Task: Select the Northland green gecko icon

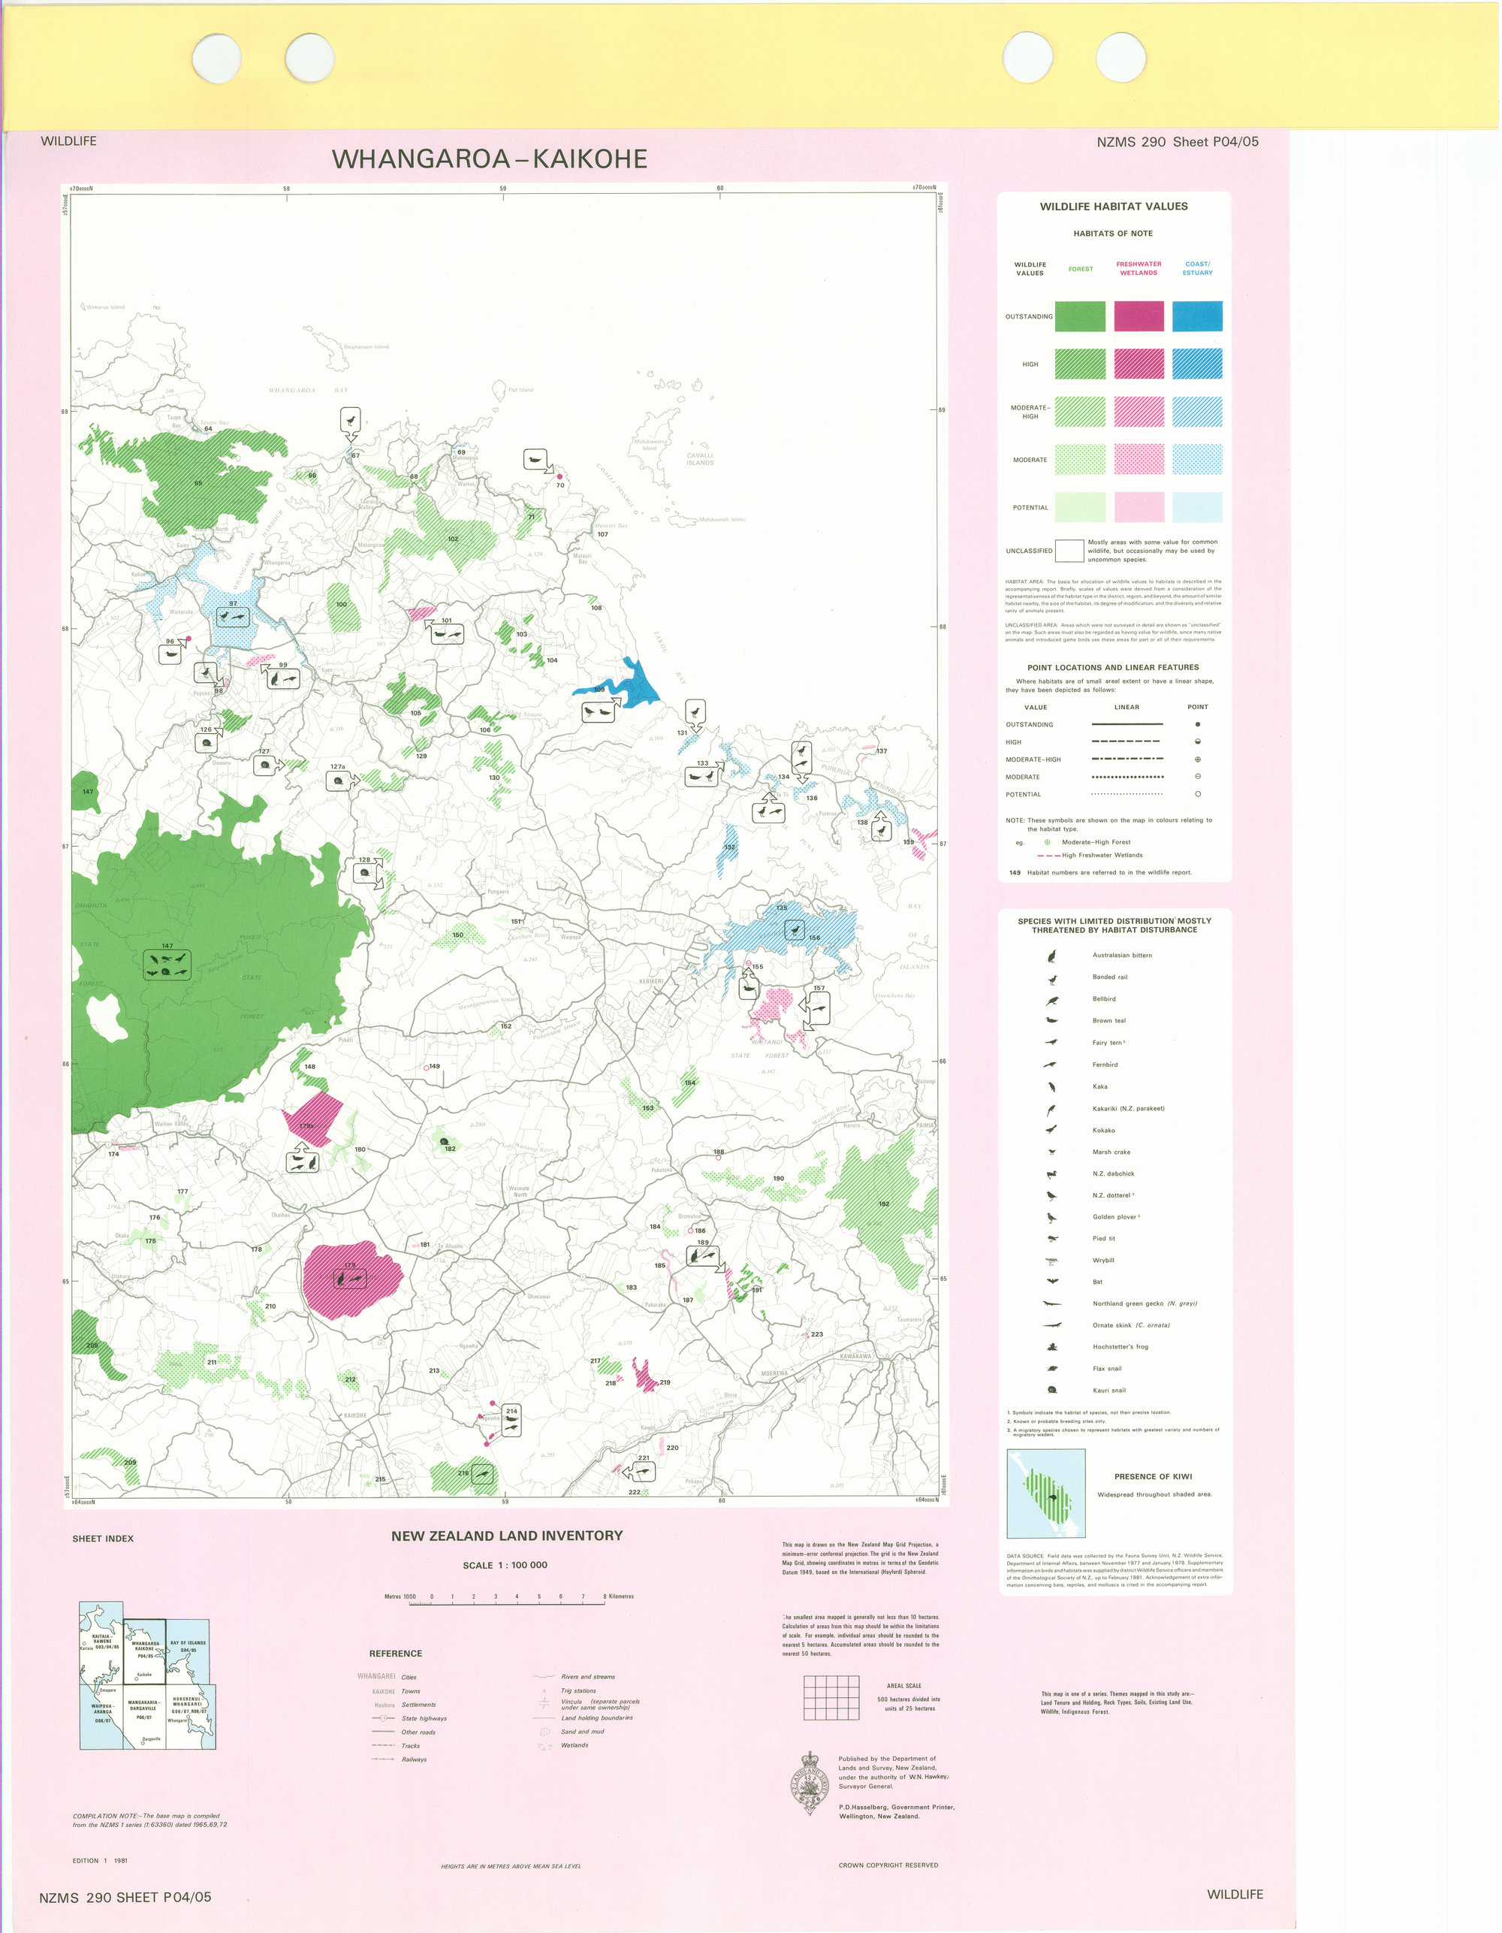Action: click(1053, 1305)
